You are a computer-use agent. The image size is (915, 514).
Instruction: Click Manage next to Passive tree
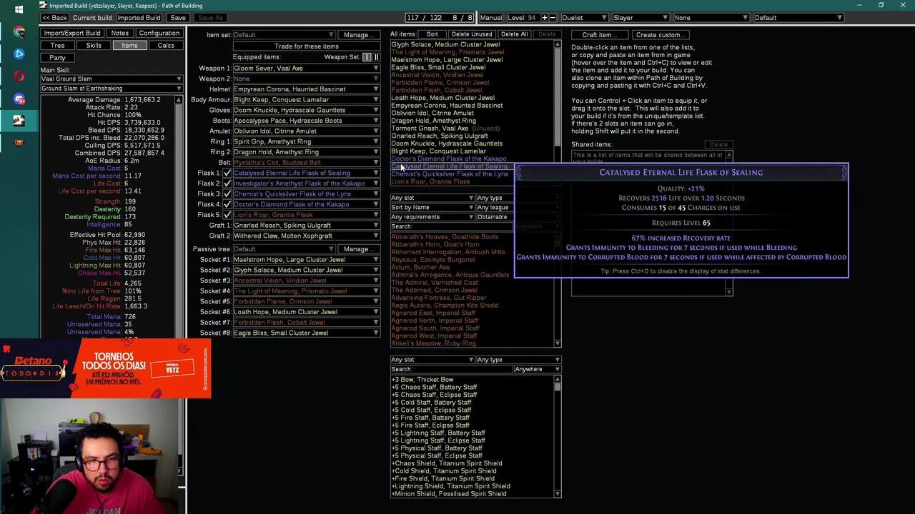pyautogui.click(x=357, y=249)
